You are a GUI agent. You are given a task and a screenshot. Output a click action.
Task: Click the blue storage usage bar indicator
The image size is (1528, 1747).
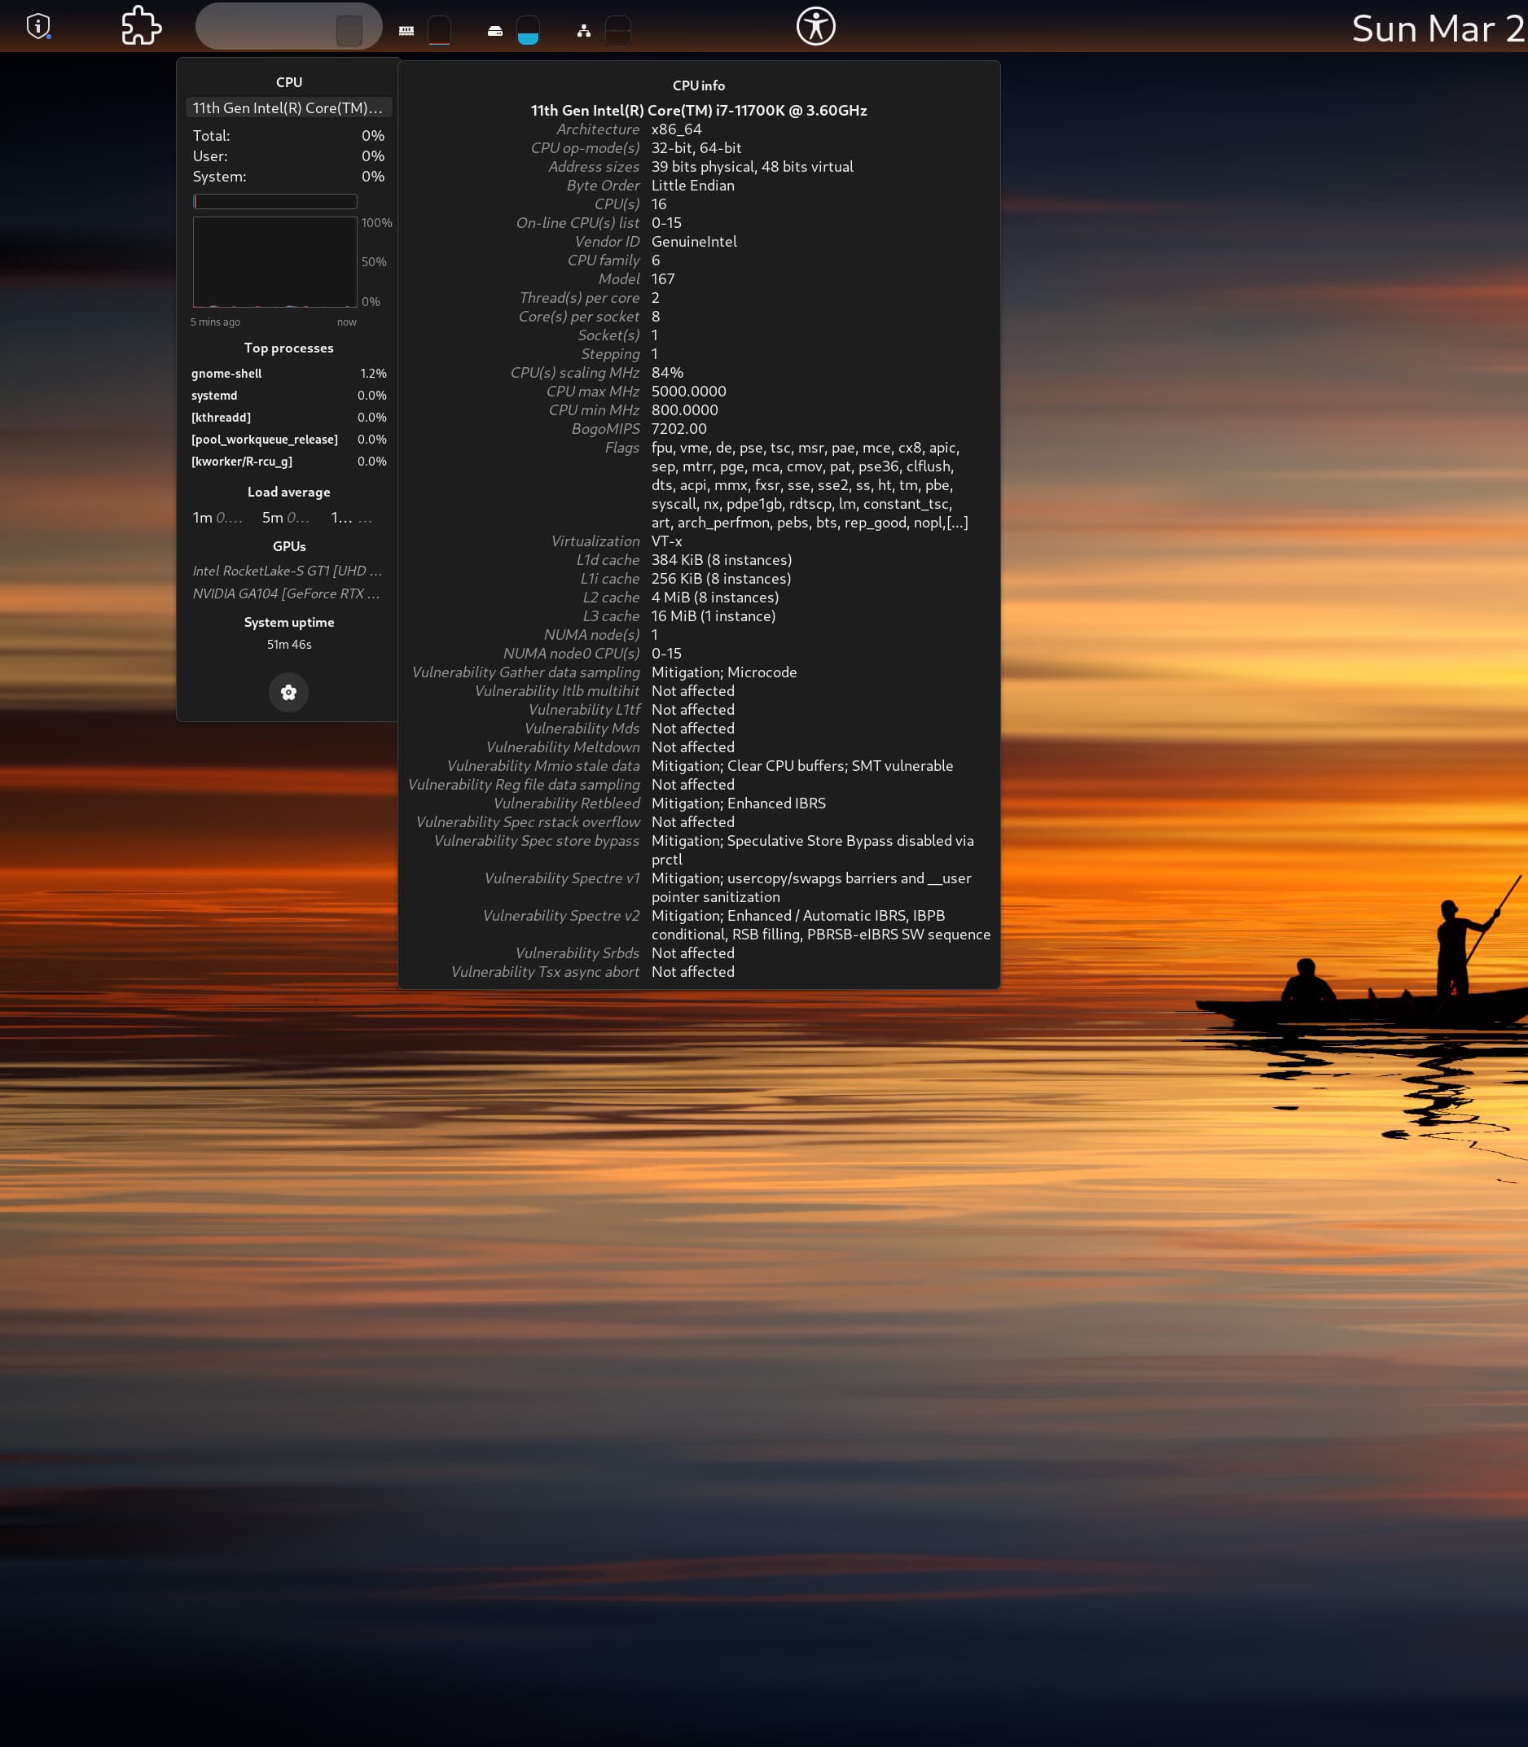click(x=528, y=31)
